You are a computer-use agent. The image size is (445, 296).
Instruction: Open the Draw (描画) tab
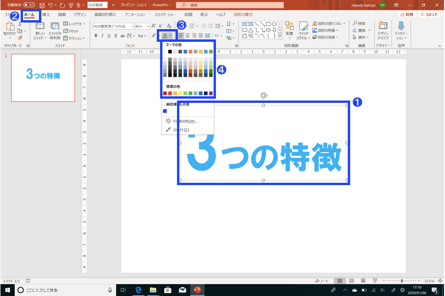point(62,15)
